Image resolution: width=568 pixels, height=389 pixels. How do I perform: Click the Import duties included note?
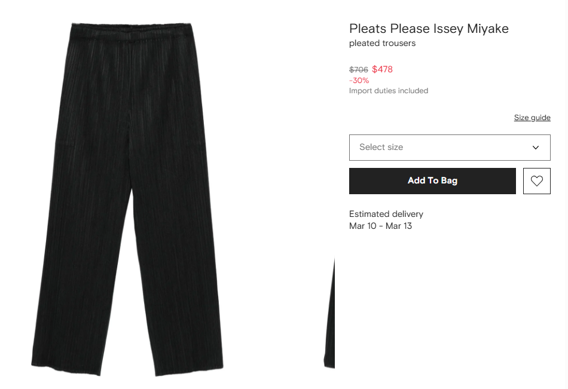pyautogui.click(x=389, y=91)
